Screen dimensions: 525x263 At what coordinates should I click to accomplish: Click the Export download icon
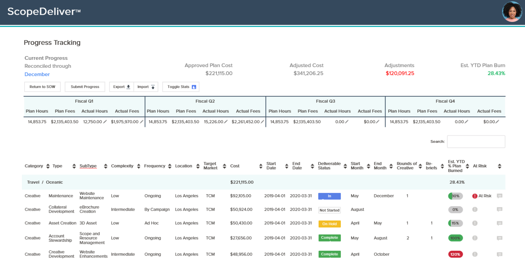click(x=128, y=87)
